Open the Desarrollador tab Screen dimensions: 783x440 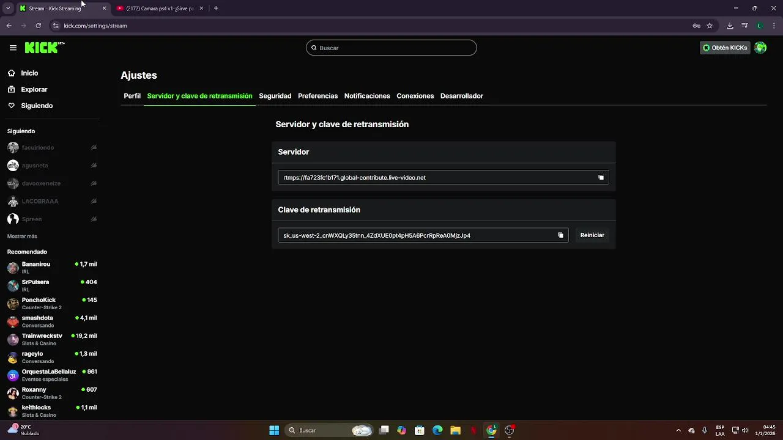[462, 96]
